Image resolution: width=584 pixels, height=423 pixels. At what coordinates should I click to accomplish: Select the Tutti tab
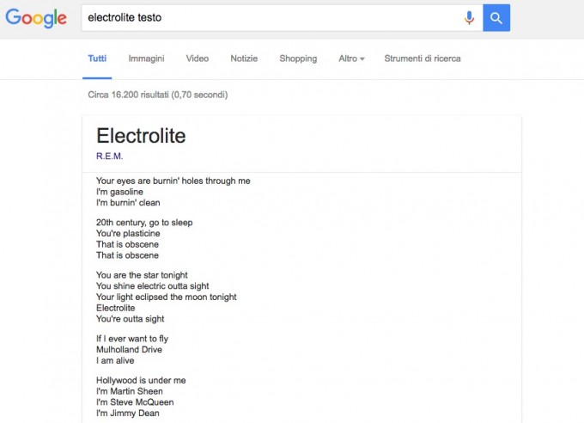[97, 58]
